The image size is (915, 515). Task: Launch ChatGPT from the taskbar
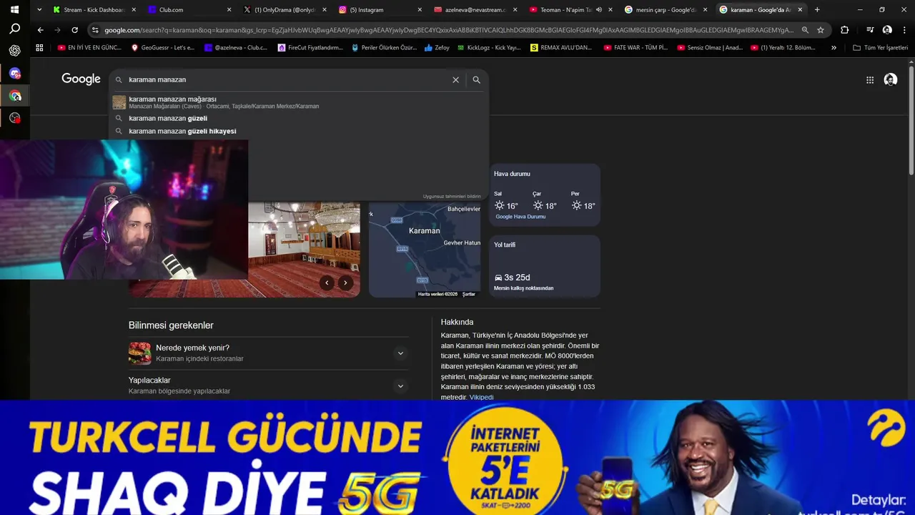[x=14, y=51]
